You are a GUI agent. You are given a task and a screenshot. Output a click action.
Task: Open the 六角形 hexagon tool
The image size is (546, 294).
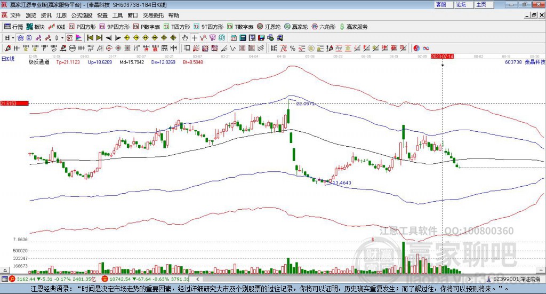pos(324,27)
